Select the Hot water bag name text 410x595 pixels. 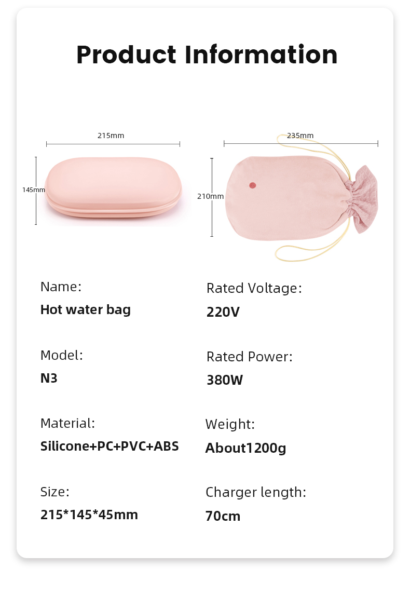pos(86,310)
